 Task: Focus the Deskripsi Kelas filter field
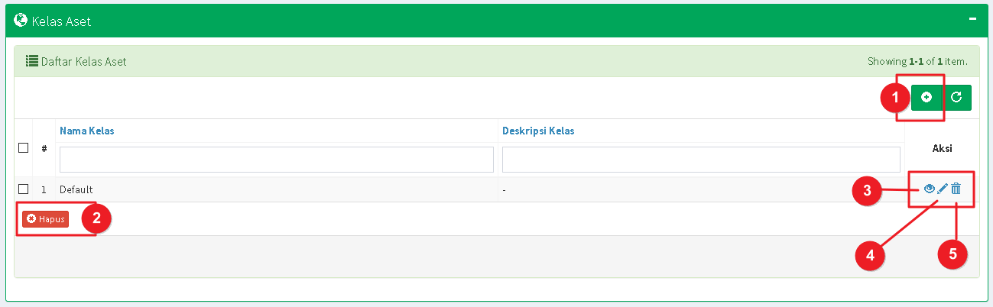(x=701, y=160)
